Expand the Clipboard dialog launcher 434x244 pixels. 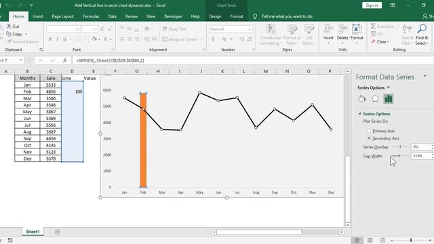click(x=41, y=49)
